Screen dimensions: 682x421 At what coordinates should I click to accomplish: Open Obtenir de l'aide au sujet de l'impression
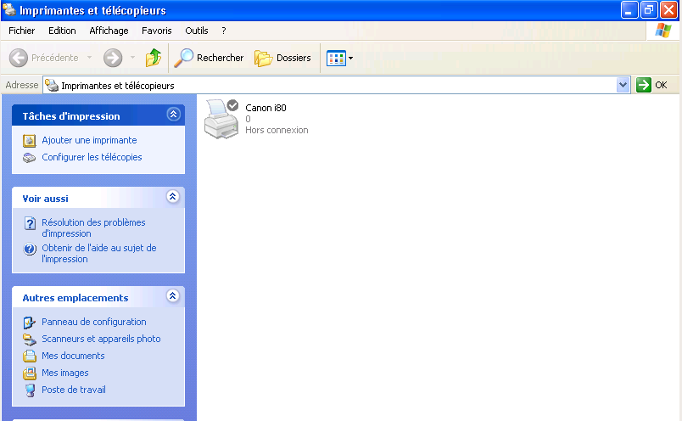pos(99,254)
